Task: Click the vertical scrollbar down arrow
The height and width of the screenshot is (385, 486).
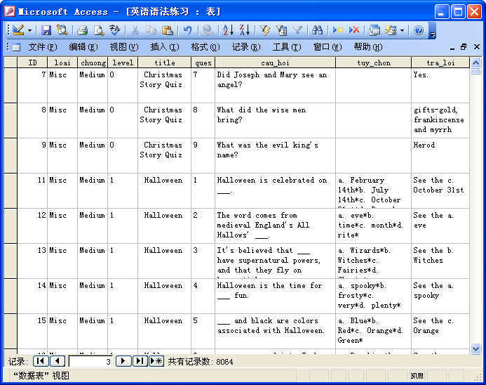Action: [x=475, y=348]
